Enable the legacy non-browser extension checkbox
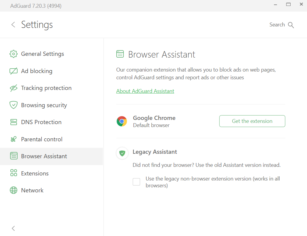The image size is (307, 236). [136, 182]
